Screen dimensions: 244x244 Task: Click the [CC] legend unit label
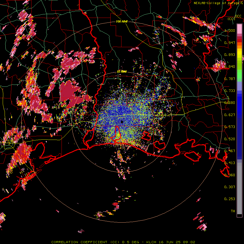pos(232,19)
